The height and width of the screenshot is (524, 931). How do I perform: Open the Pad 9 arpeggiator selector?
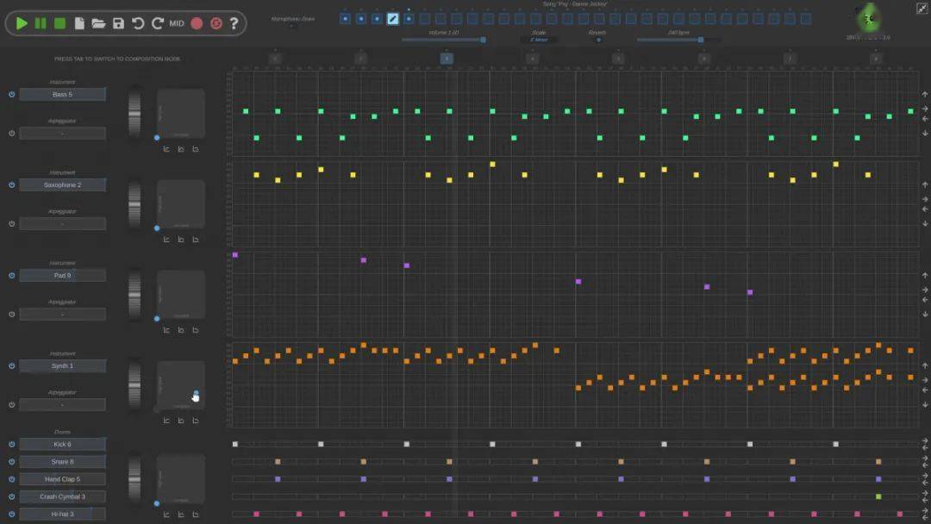pyautogui.click(x=62, y=315)
